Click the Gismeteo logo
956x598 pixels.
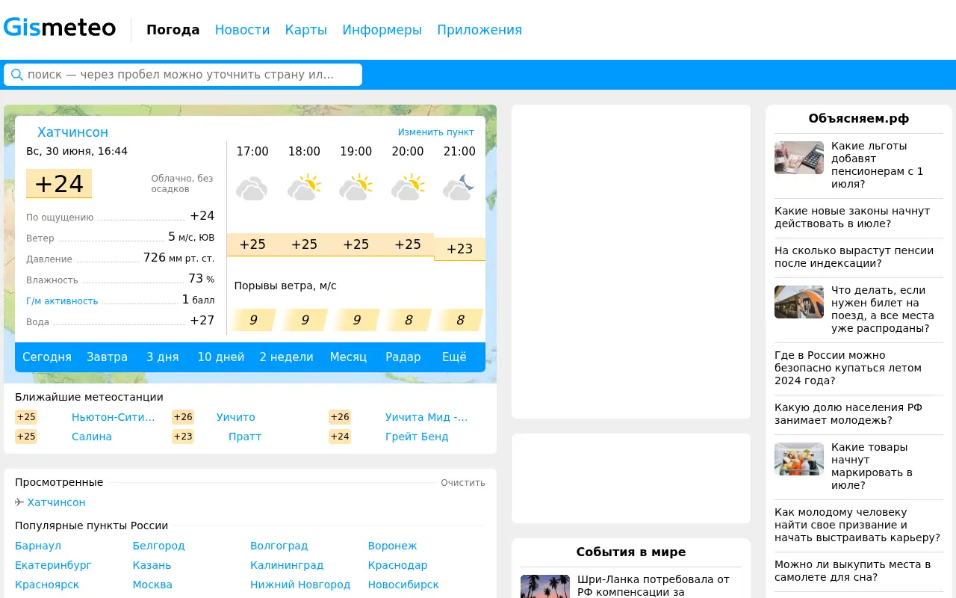point(60,28)
